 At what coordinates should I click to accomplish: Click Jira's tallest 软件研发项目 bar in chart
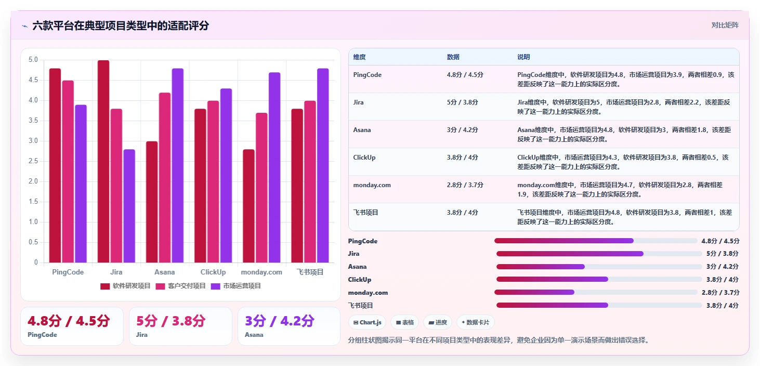pyautogui.click(x=103, y=161)
